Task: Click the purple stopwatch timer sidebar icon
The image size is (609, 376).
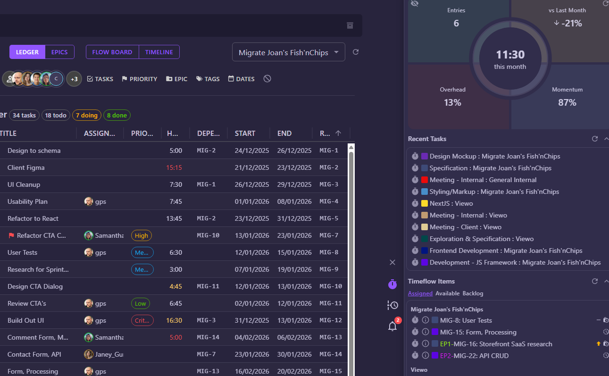Action: pyautogui.click(x=392, y=284)
